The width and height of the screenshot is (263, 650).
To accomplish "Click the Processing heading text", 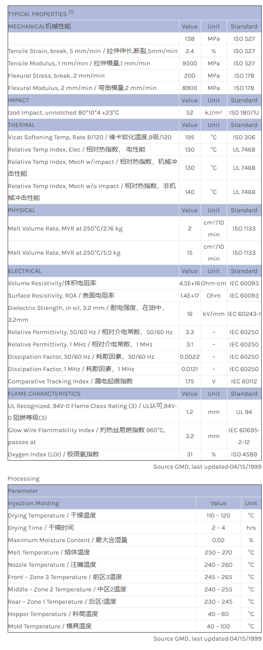I will (23, 478).
